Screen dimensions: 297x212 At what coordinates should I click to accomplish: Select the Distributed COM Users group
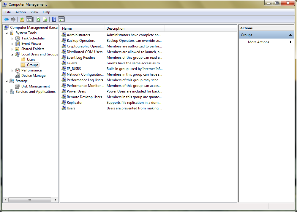(84, 52)
